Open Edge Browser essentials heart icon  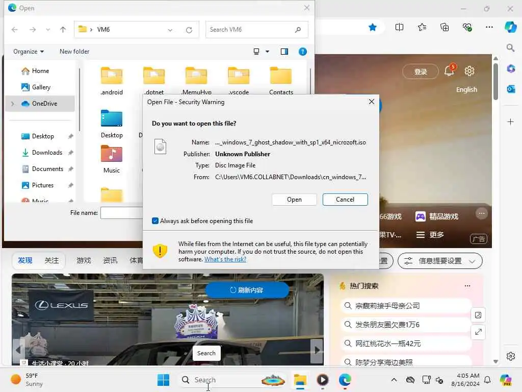point(467,28)
